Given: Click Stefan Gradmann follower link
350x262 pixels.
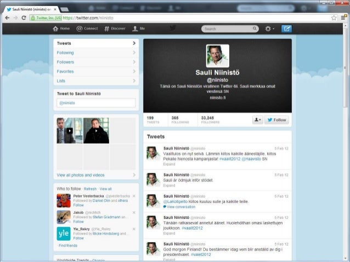Looking at the screenshot, I should [x=106, y=217].
